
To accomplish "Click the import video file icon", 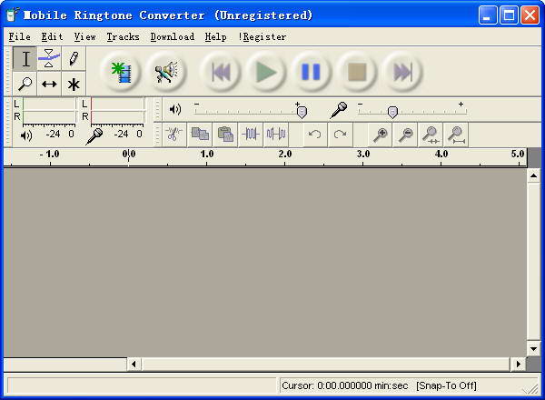I will (x=121, y=73).
